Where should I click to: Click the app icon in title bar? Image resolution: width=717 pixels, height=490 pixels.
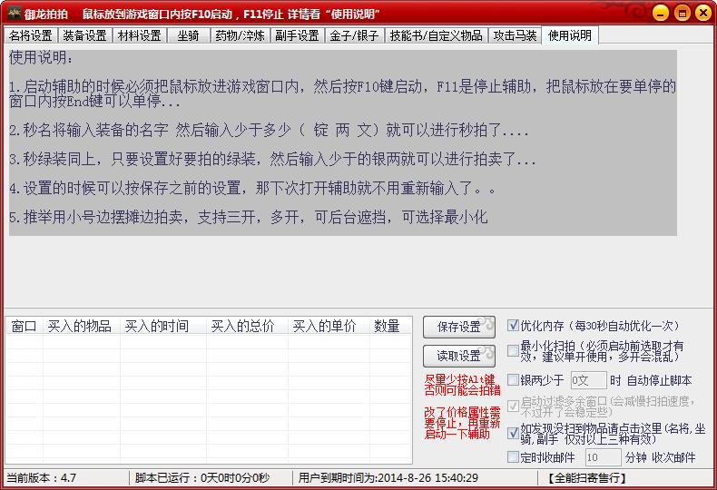(14, 14)
